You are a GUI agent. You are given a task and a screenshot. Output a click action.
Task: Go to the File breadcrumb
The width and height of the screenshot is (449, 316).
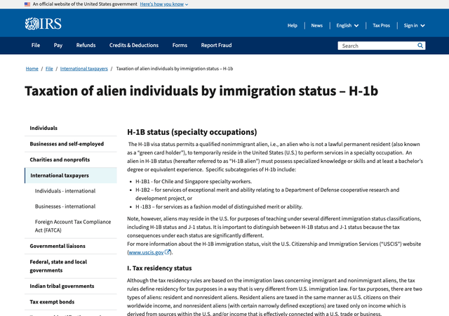(x=49, y=69)
